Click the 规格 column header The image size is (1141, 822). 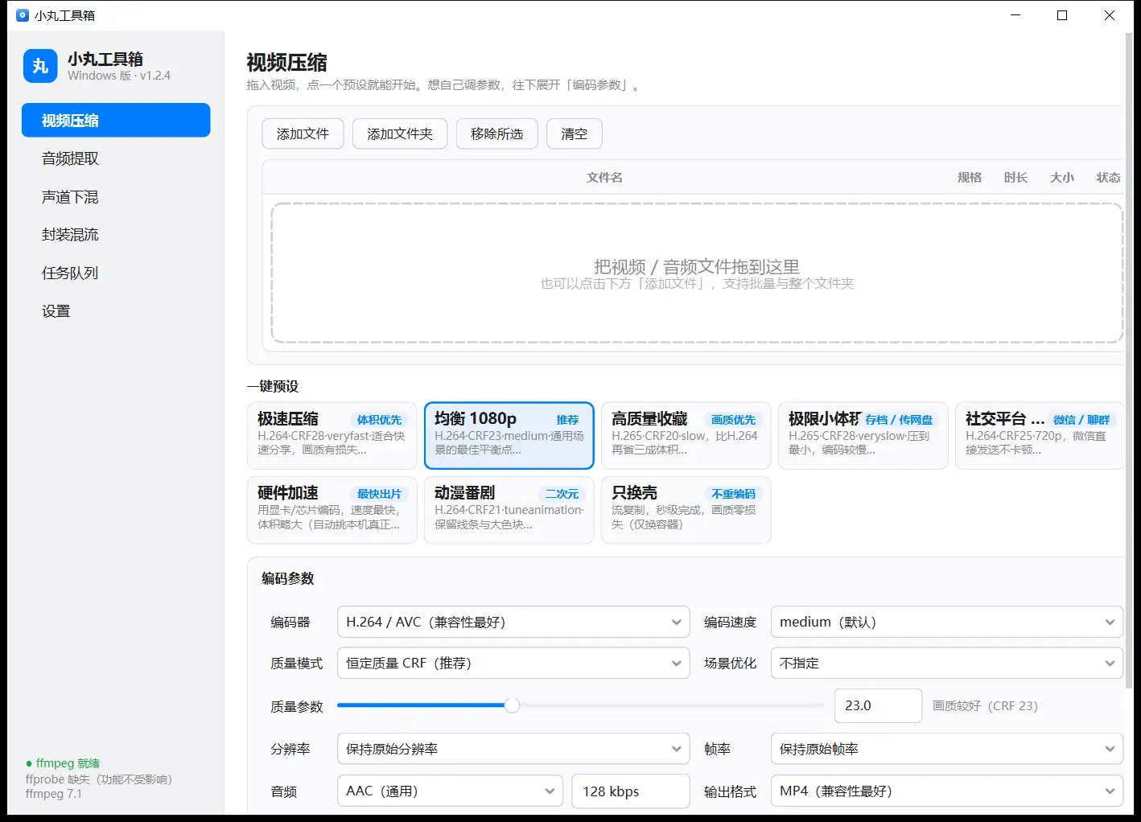pyautogui.click(x=970, y=178)
